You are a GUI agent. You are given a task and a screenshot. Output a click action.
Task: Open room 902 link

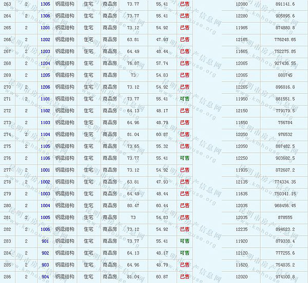click(x=45, y=253)
